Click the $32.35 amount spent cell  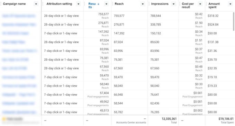point(212,68)
